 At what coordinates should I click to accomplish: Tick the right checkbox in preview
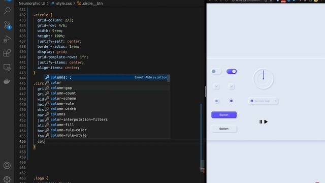[x=232, y=86]
